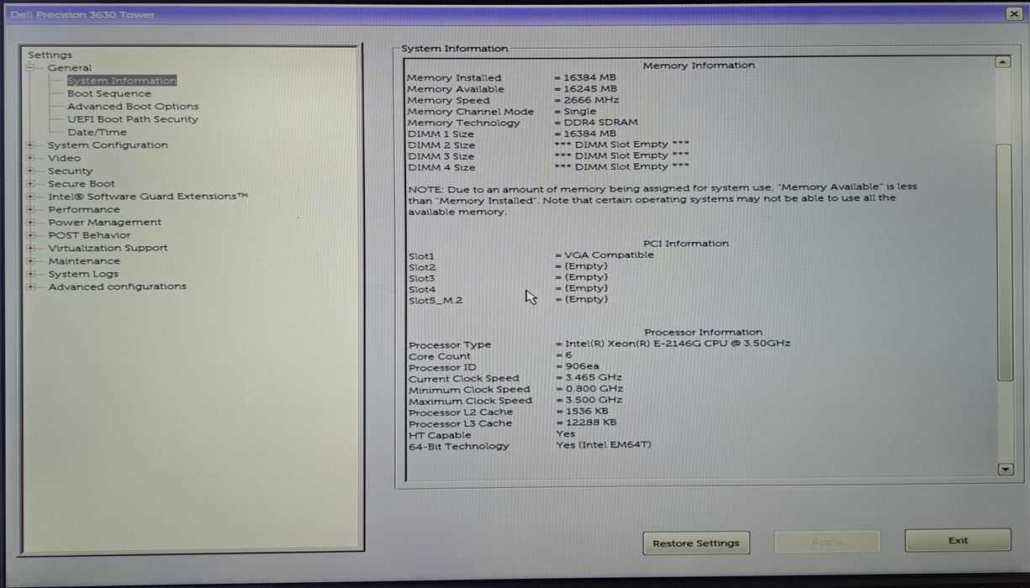This screenshot has height=588, width=1030.
Task: Select the Maintenance category label
Action: tap(84, 261)
